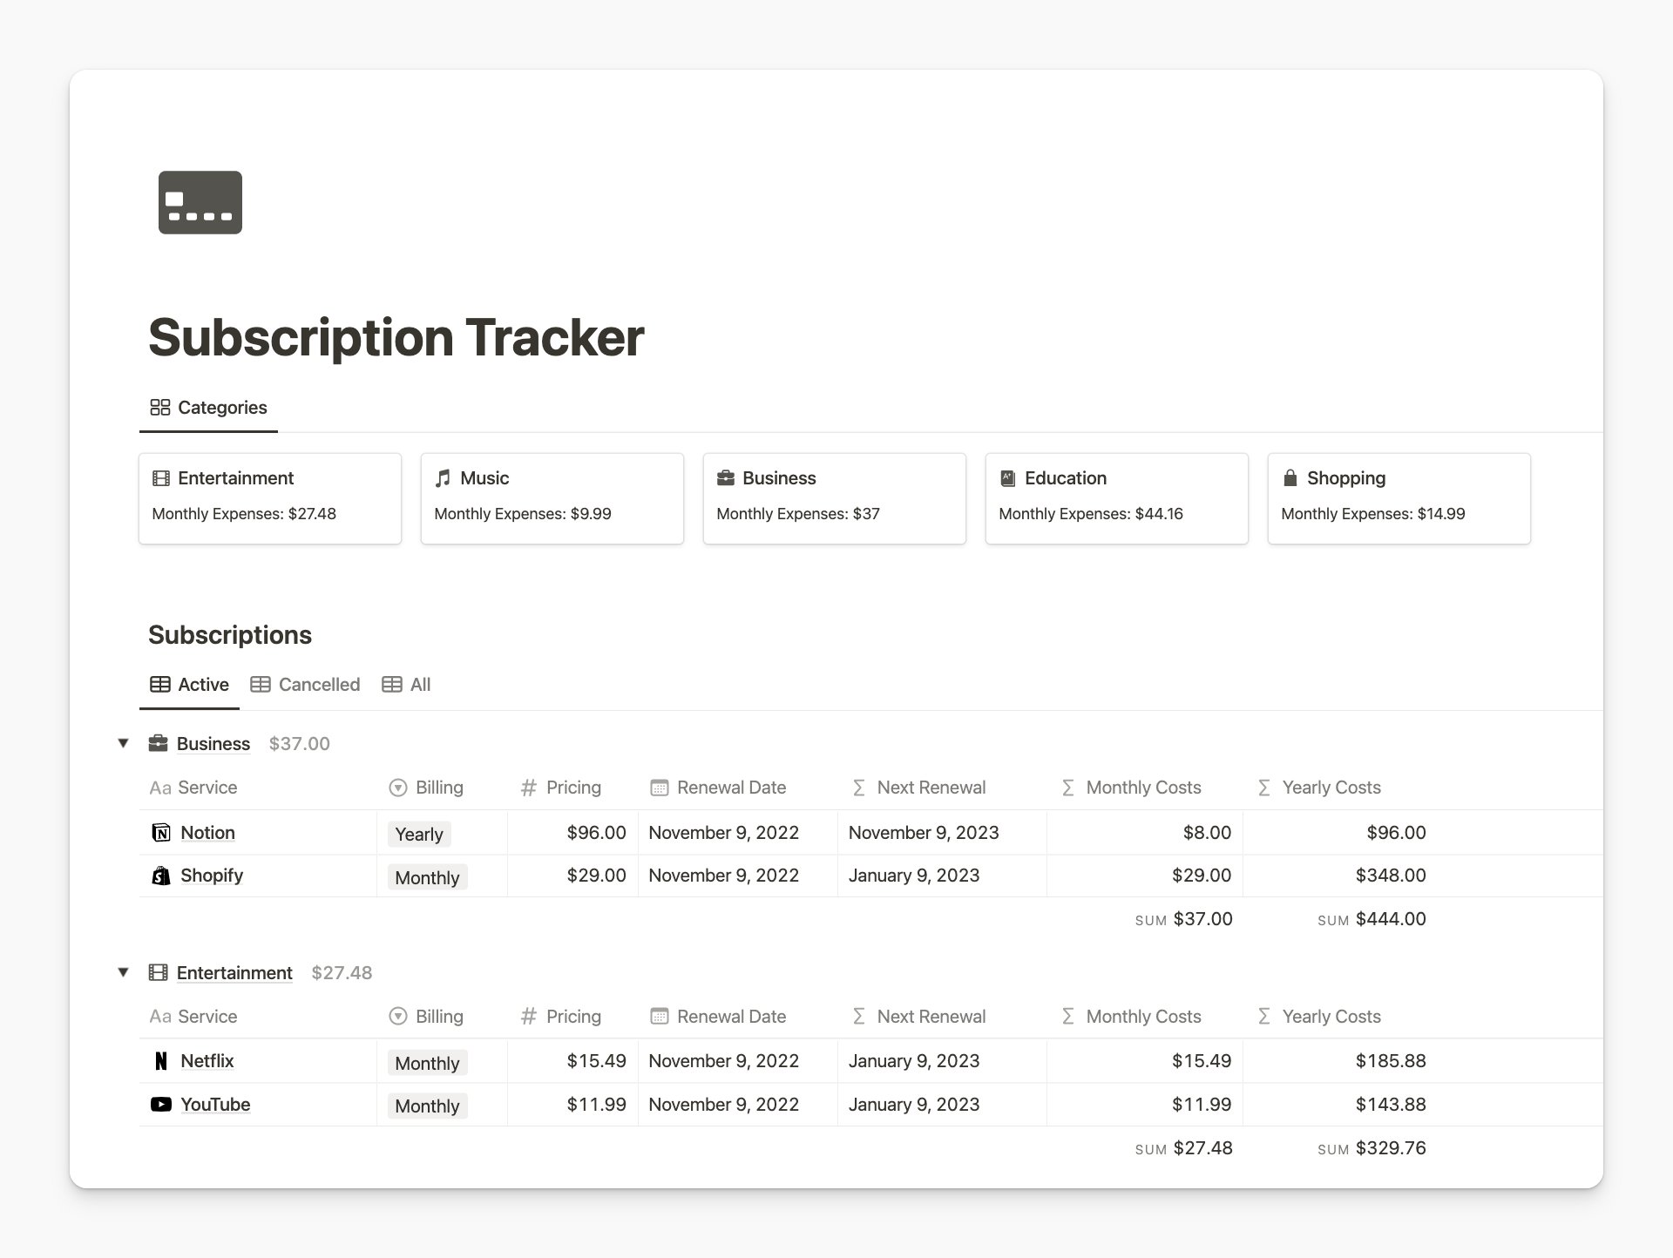Click the credit card page icon

pyautogui.click(x=200, y=202)
